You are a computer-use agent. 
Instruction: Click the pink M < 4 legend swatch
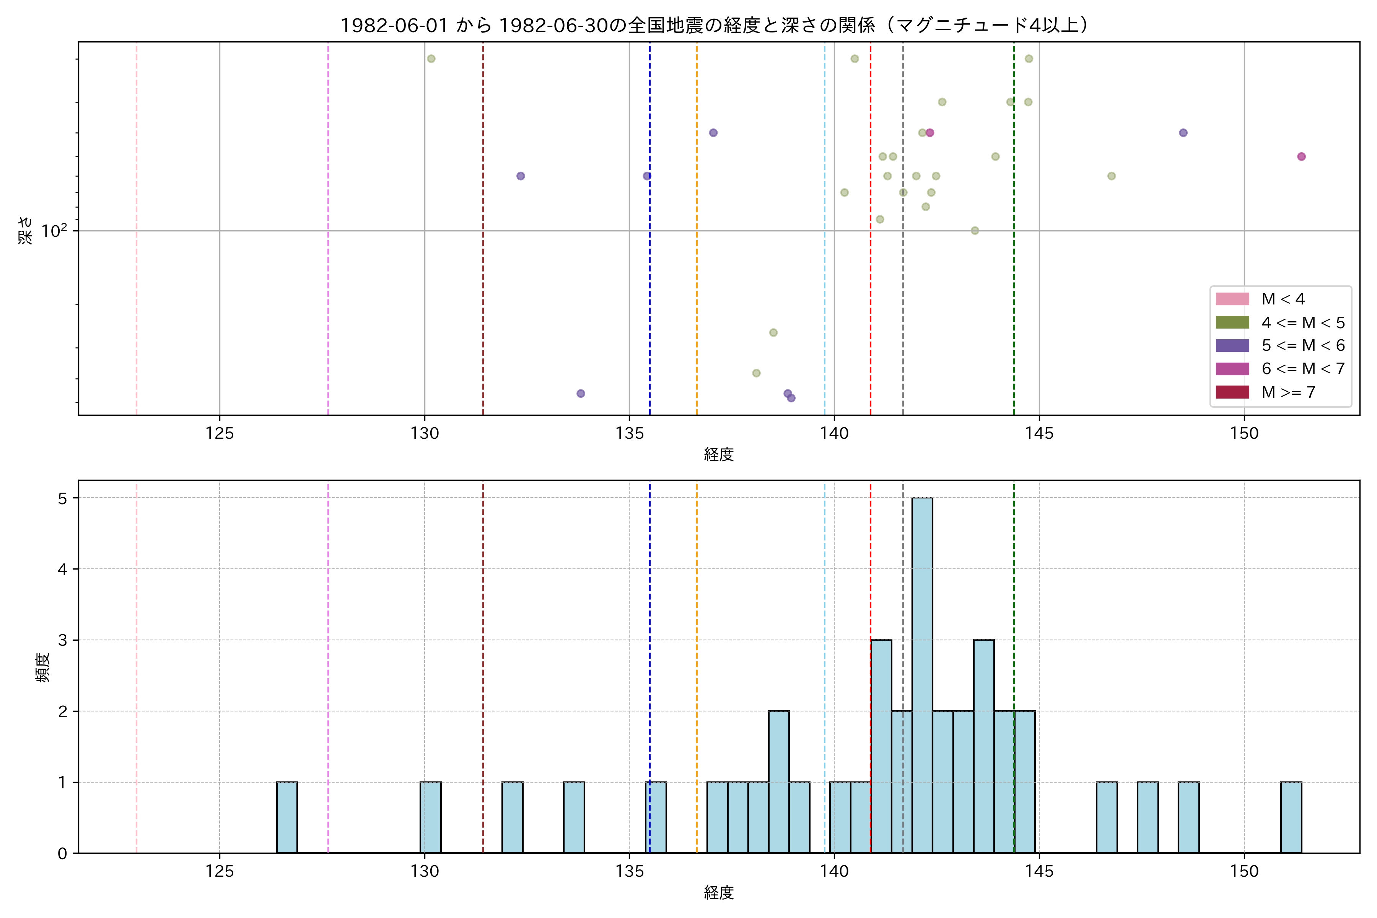pyautogui.click(x=1232, y=299)
